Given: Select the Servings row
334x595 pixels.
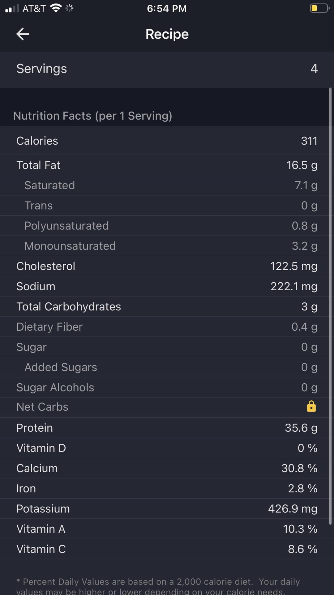Looking at the screenshot, I should tap(167, 69).
